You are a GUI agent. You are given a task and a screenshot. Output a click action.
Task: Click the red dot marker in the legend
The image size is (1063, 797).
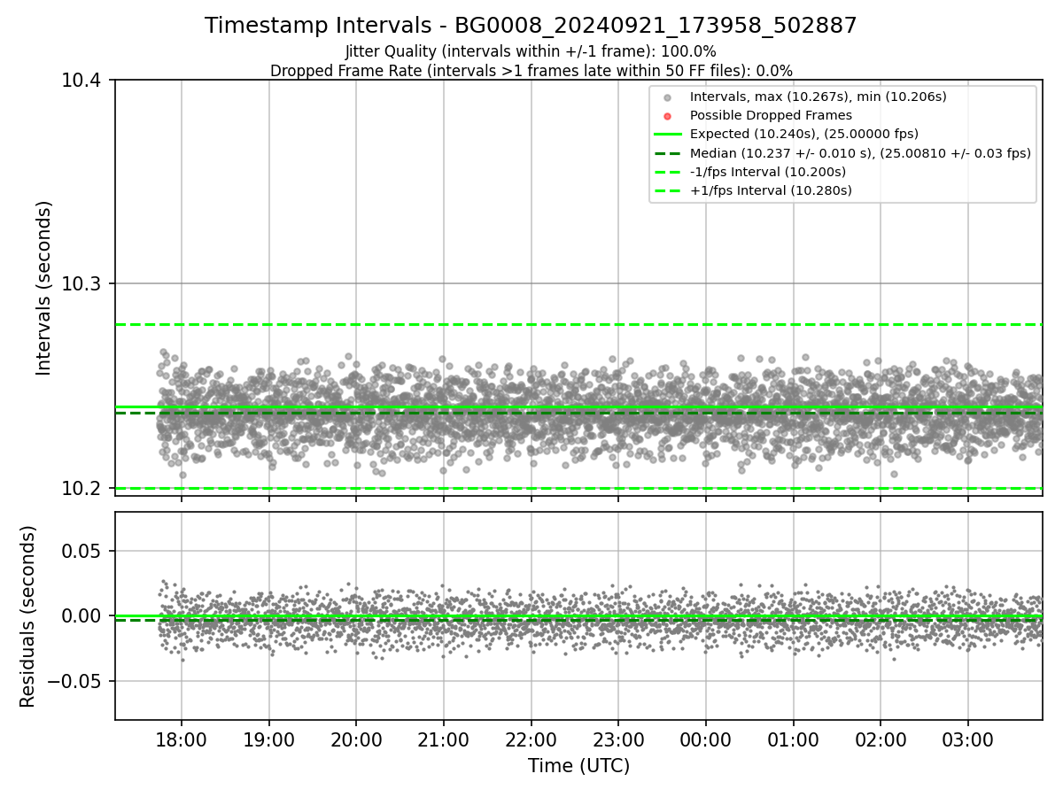pyautogui.click(x=668, y=116)
